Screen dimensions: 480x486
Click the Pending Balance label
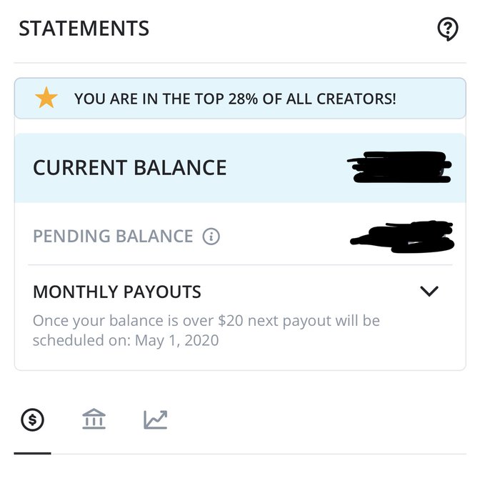coord(113,236)
